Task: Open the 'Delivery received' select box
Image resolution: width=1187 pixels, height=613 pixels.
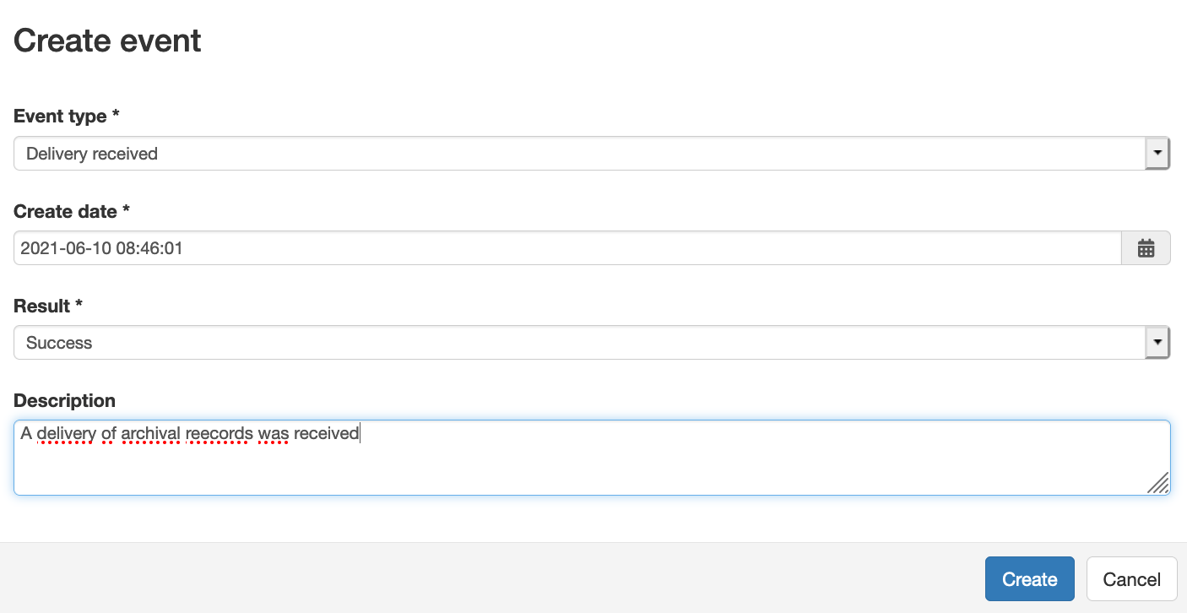Action: [x=592, y=154]
